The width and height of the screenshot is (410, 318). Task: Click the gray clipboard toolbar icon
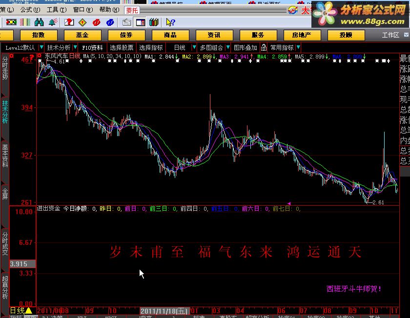127,22
